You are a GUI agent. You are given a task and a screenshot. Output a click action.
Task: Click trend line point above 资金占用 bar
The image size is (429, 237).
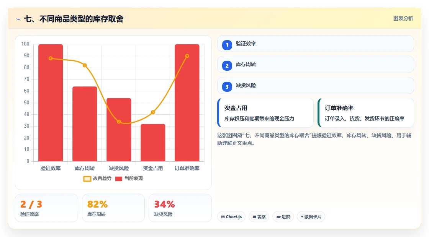coord(153,112)
